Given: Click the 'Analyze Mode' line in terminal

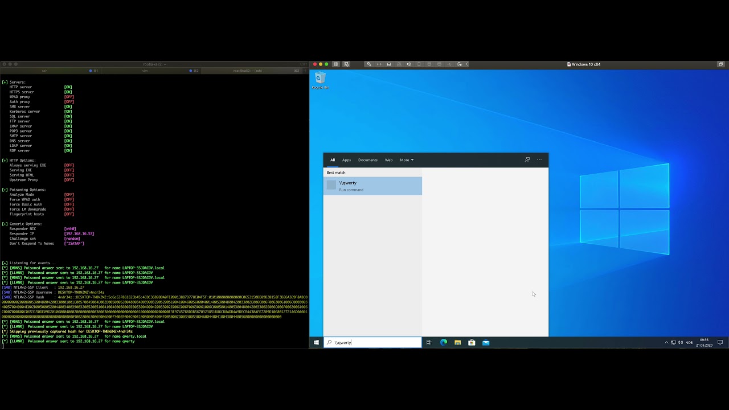Looking at the screenshot, I should click(42, 195).
